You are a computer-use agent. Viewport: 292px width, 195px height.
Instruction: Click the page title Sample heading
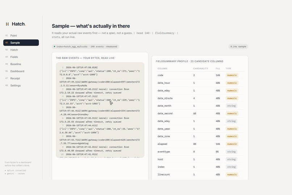tap(91, 26)
